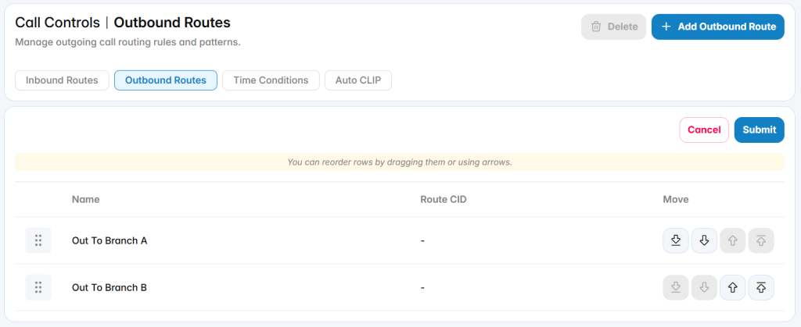Click the Delete button with trash icon

click(x=613, y=27)
